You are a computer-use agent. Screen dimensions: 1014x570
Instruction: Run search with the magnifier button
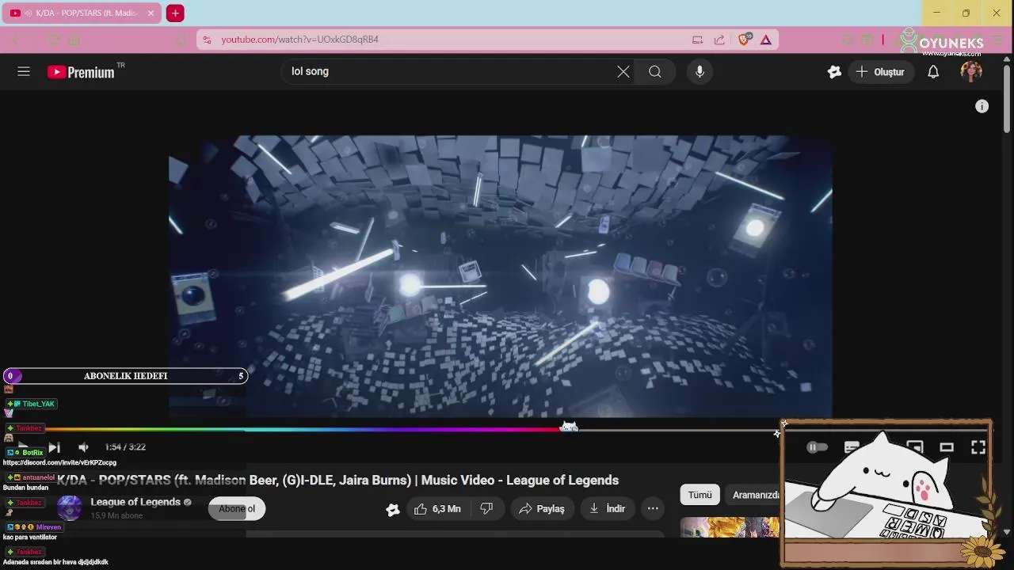coord(655,71)
